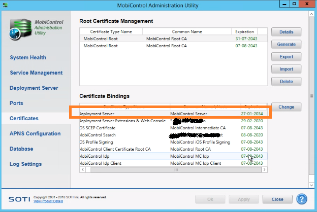Open the View Product Details link
This screenshot has width=317, height=212.
[48, 201]
